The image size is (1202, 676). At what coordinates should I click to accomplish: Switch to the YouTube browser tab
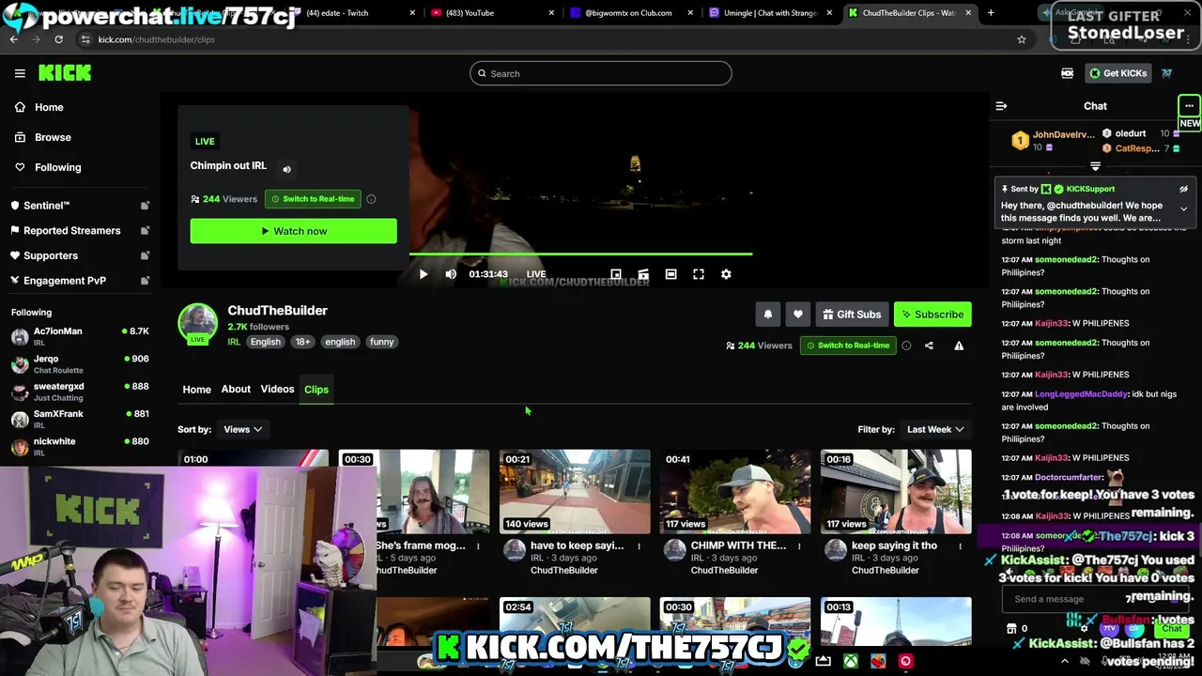[x=491, y=13]
